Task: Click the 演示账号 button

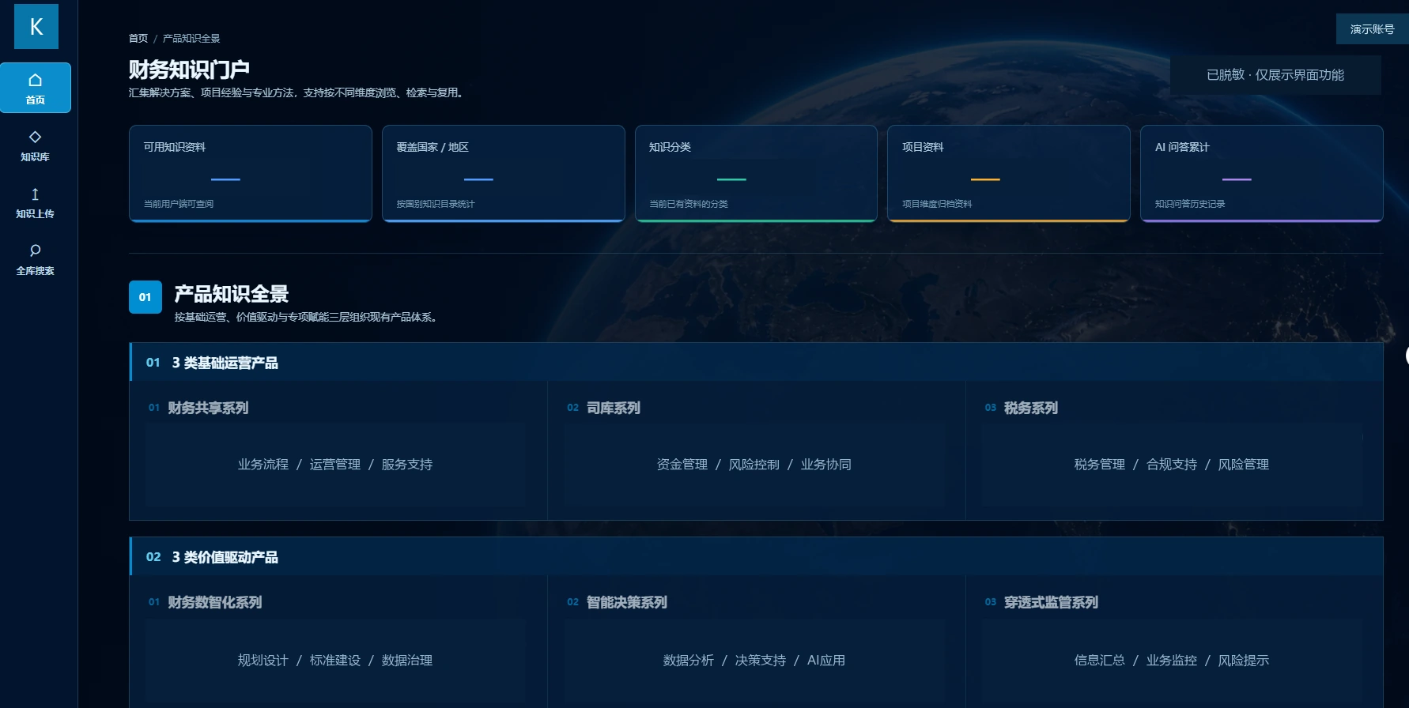Action: point(1373,29)
